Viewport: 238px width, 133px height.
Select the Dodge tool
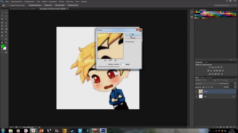(x=6, y=32)
